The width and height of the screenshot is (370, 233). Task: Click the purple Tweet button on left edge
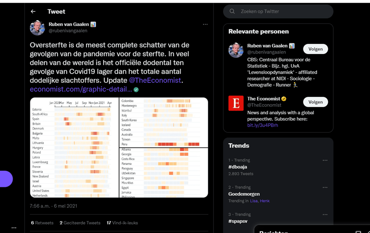[x=6, y=179]
